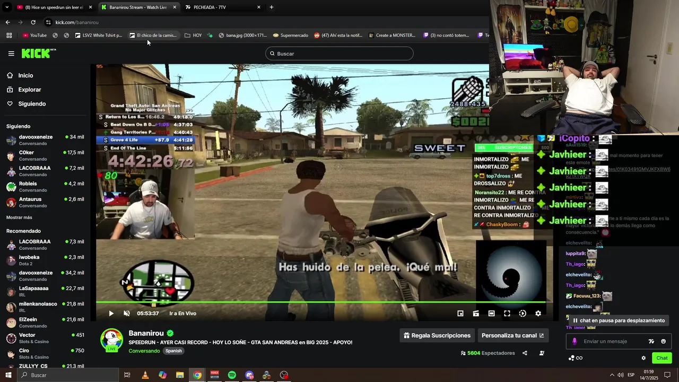Open the iwobeka recommended channel
The image size is (679, 382).
pos(45,260)
